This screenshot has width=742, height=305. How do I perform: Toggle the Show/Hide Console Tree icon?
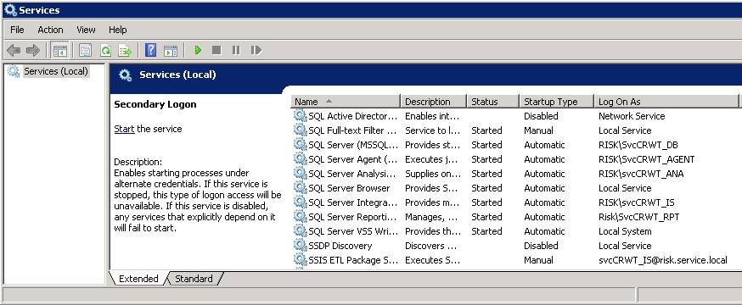(60, 50)
